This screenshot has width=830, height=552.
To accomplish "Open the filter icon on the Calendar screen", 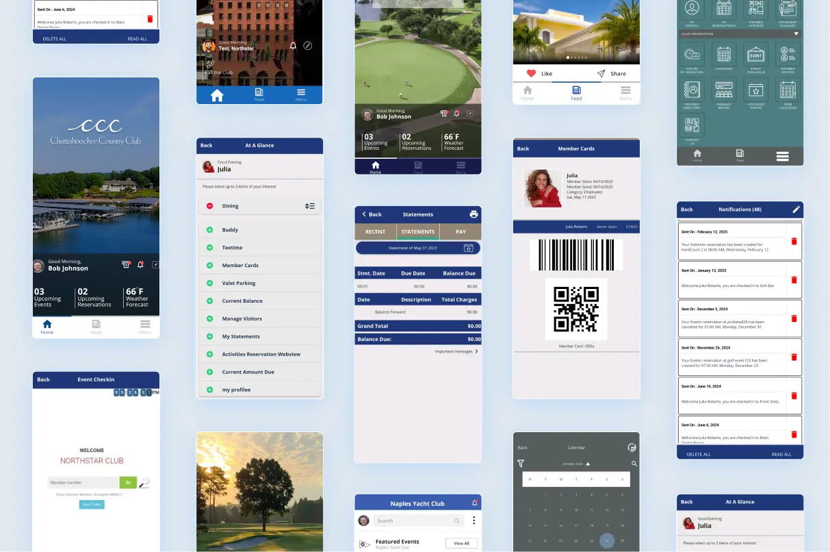I will pos(521,464).
